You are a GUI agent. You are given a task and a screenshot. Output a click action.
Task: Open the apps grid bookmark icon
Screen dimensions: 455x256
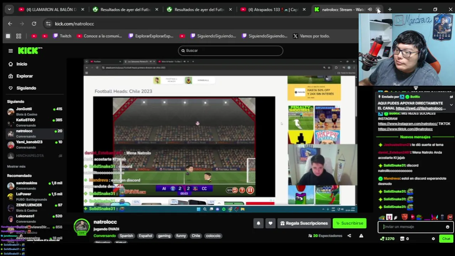19,36
